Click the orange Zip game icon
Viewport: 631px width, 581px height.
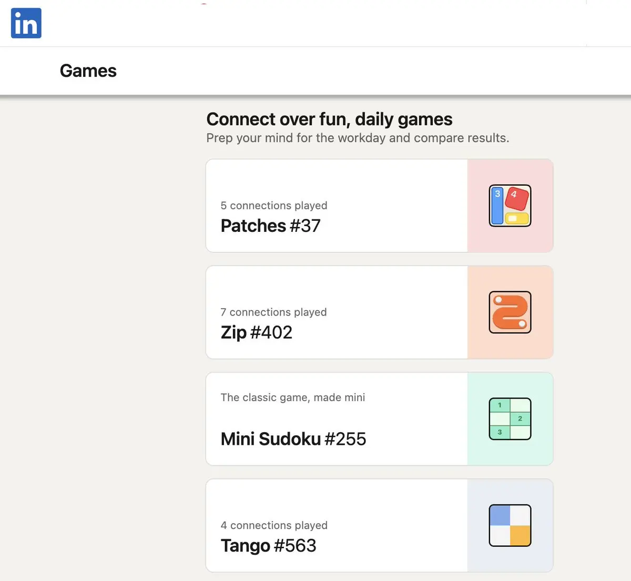[510, 312]
